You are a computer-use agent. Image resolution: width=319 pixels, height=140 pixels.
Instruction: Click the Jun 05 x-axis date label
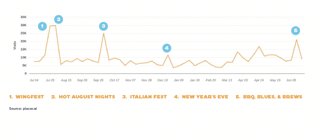291,80
